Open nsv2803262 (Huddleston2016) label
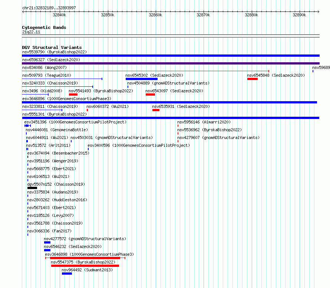The width and height of the screenshot is (330, 288). (57, 200)
